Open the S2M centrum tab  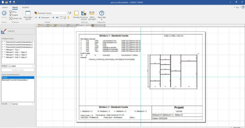click(x=98, y=25)
